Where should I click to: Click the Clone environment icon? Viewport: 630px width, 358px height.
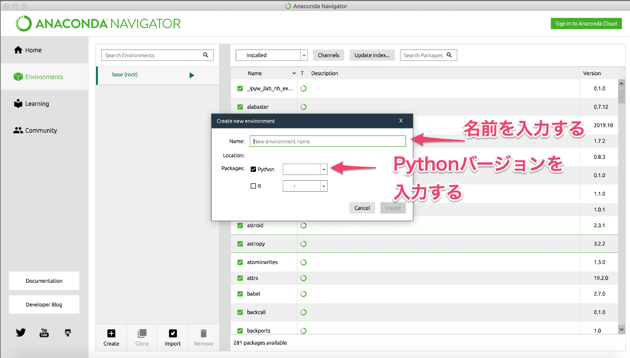pos(142,333)
